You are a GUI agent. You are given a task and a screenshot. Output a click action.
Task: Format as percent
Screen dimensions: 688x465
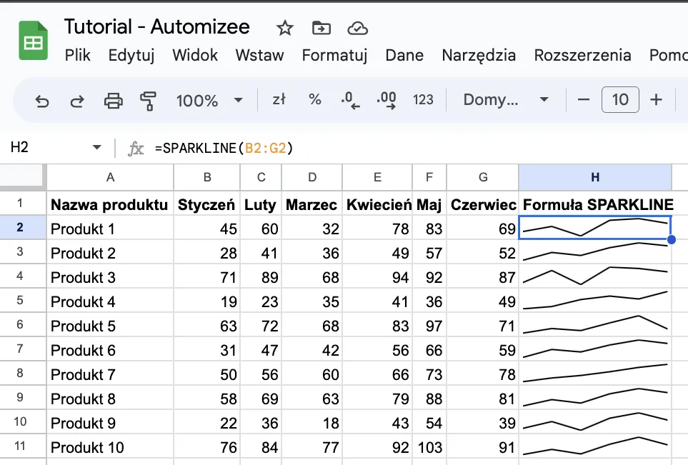(x=314, y=99)
